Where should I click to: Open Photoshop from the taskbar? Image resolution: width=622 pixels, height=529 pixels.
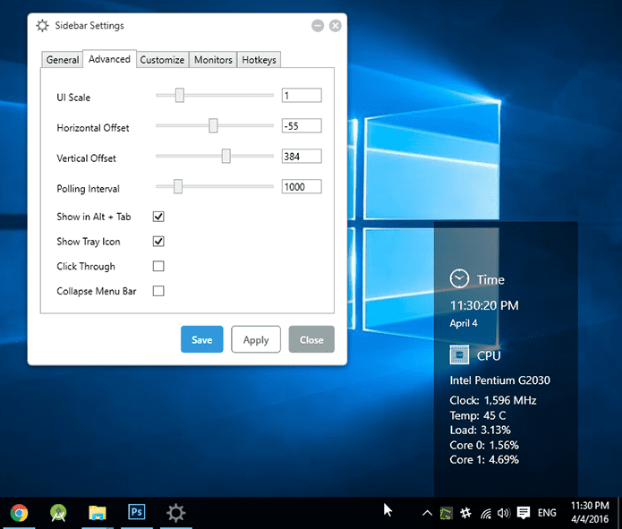click(136, 512)
